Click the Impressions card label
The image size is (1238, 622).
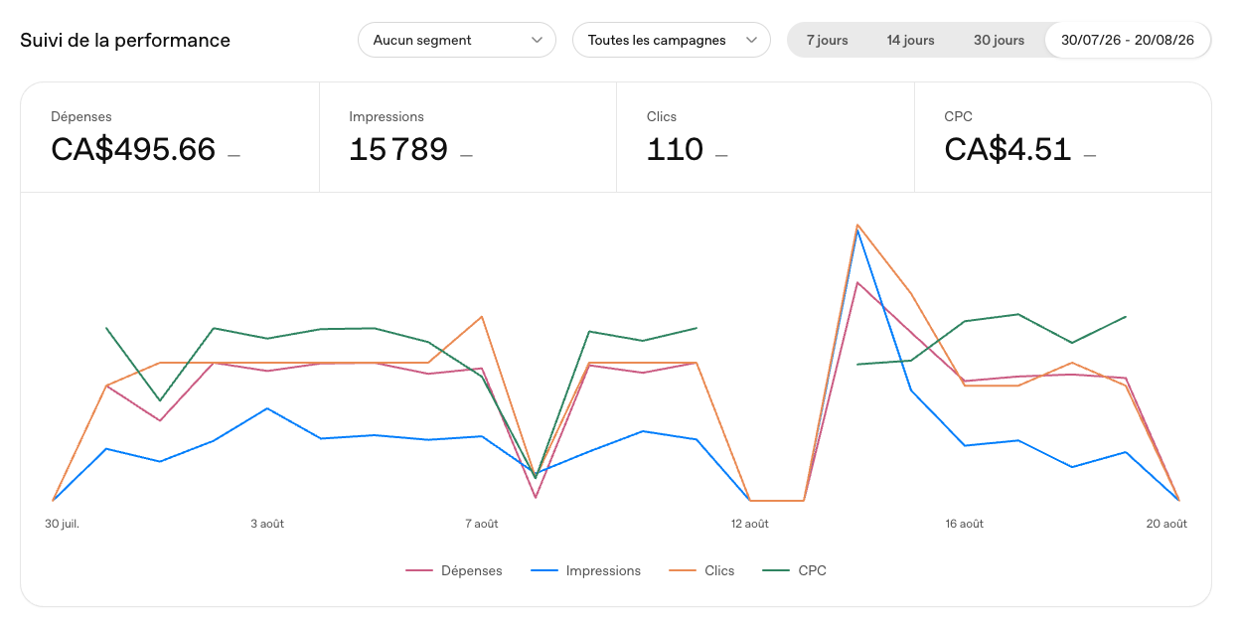pos(387,117)
